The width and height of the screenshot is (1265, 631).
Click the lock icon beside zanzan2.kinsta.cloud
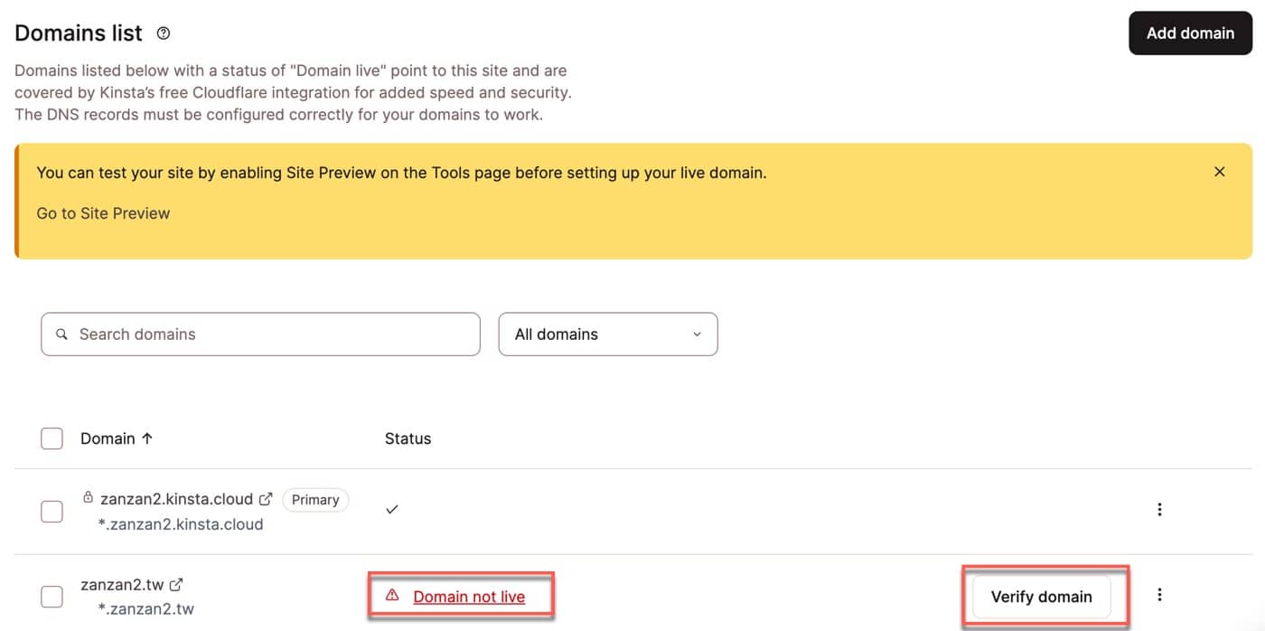pyautogui.click(x=88, y=497)
